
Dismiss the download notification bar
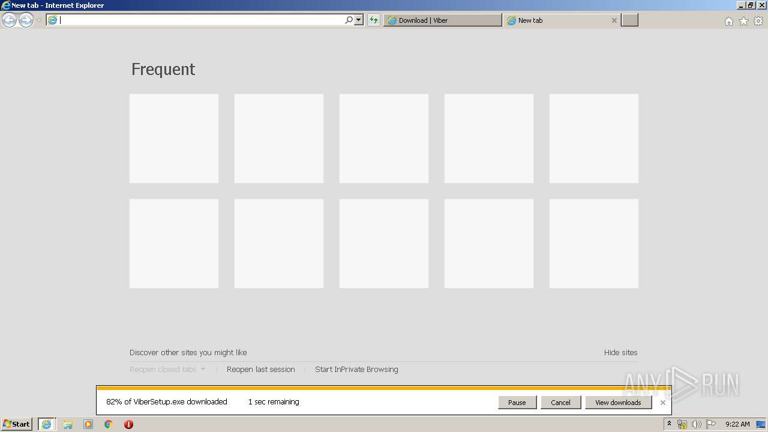coord(663,403)
